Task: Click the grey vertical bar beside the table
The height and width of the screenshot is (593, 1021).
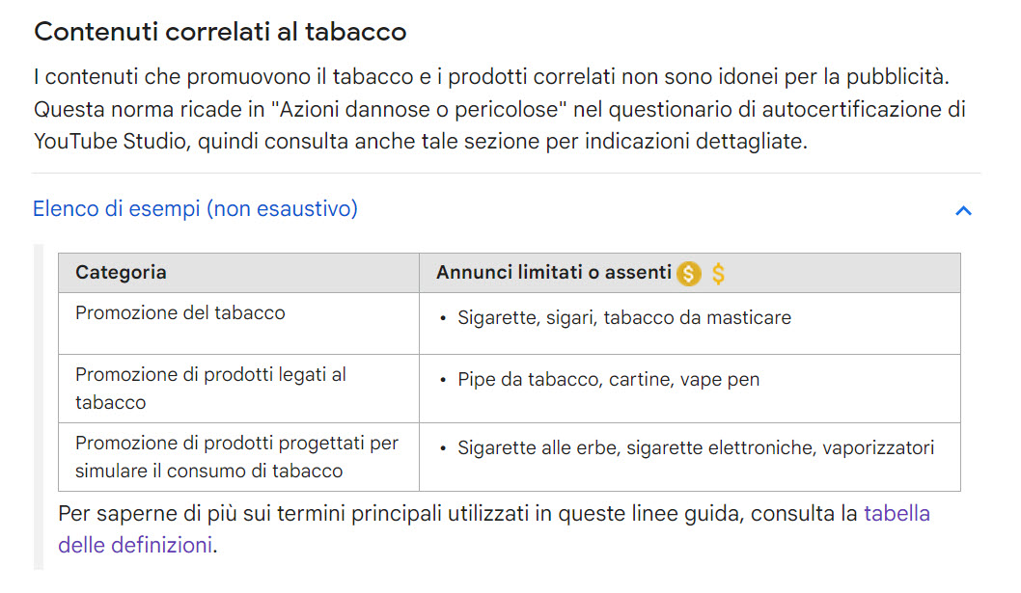Action: (x=39, y=407)
